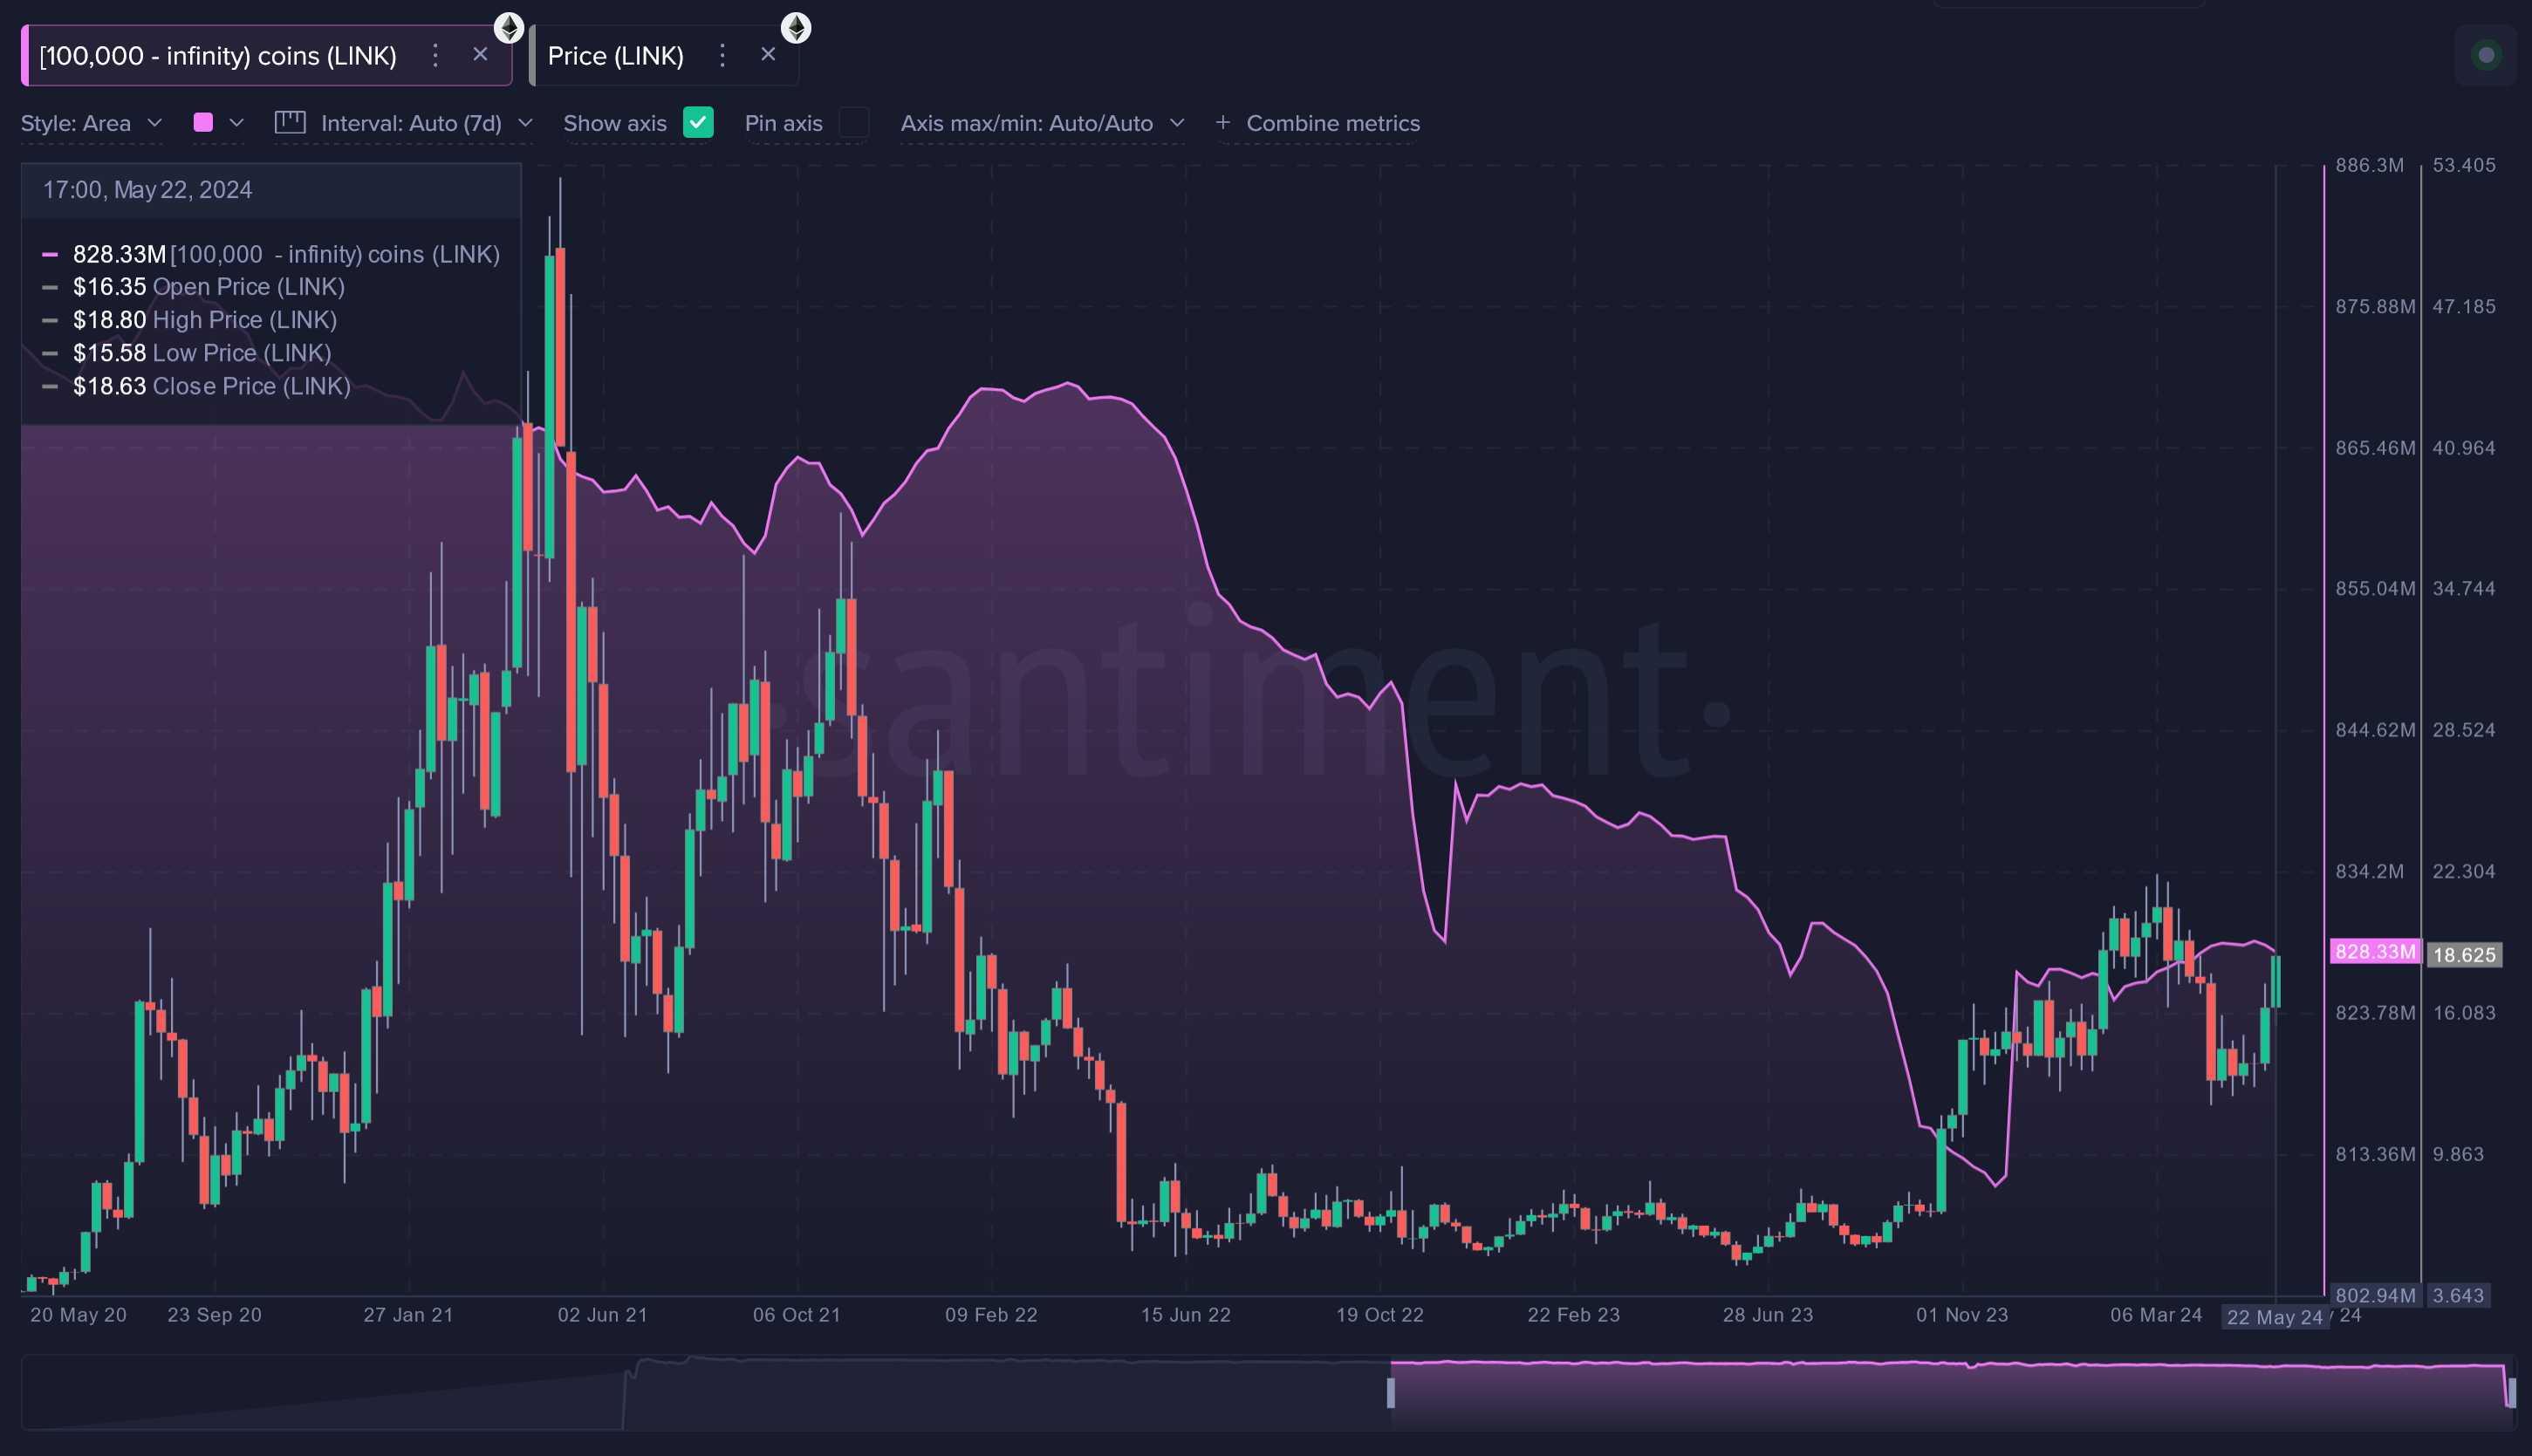This screenshot has width=2532, height=1456.
Task: Click right handle of the range brush
Action: click(2511, 1392)
